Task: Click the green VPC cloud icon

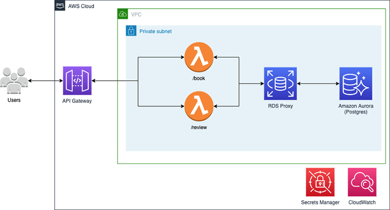Action: click(123, 14)
